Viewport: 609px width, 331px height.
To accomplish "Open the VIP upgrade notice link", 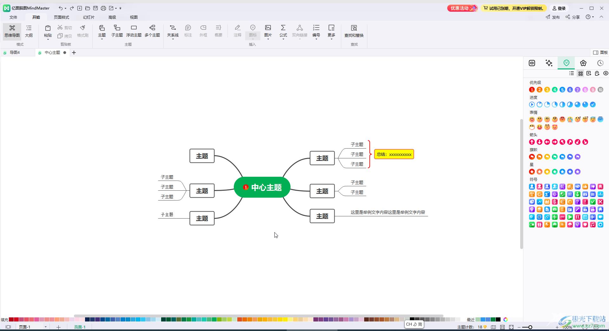I will coord(514,8).
